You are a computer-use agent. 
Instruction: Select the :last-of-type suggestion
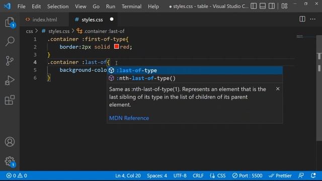(x=195, y=70)
